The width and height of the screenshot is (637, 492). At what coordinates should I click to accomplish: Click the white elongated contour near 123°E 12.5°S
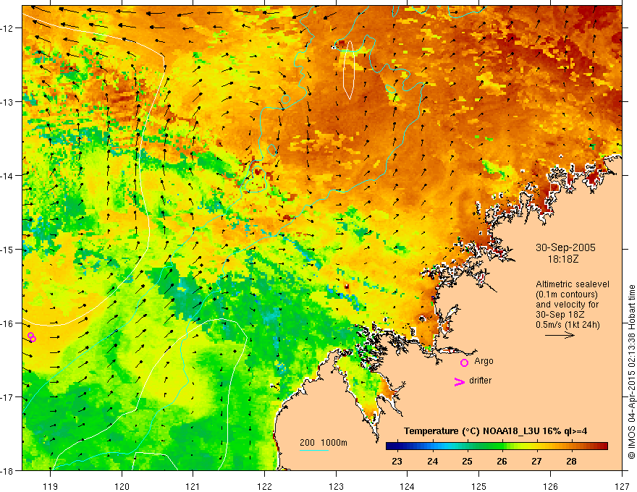349,70
